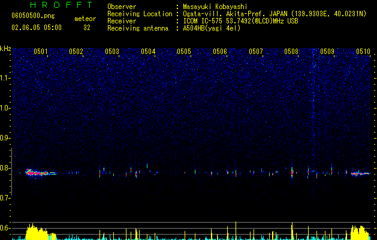
Task: Click the 0.7 kHz frequency label
Action: (5, 198)
